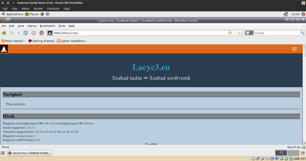This screenshot has height=161, width=306.
Task: Open the Kernel megjelenés 3.2.73 news link
Action: 18,128
